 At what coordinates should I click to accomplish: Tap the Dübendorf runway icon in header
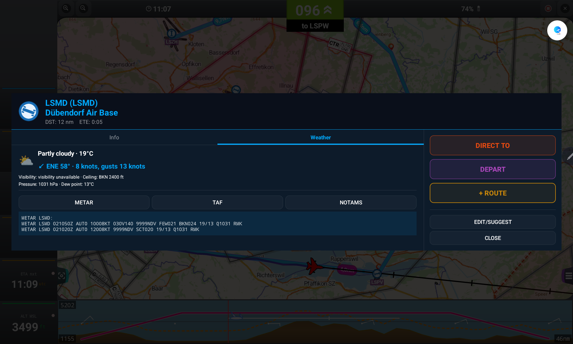[x=29, y=111]
